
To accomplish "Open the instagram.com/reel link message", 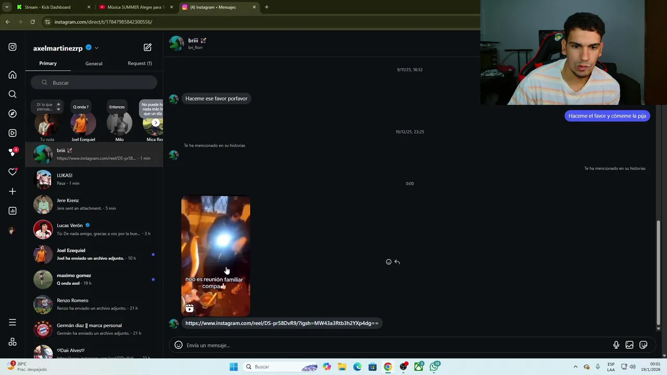I will pyautogui.click(x=282, y=323).
